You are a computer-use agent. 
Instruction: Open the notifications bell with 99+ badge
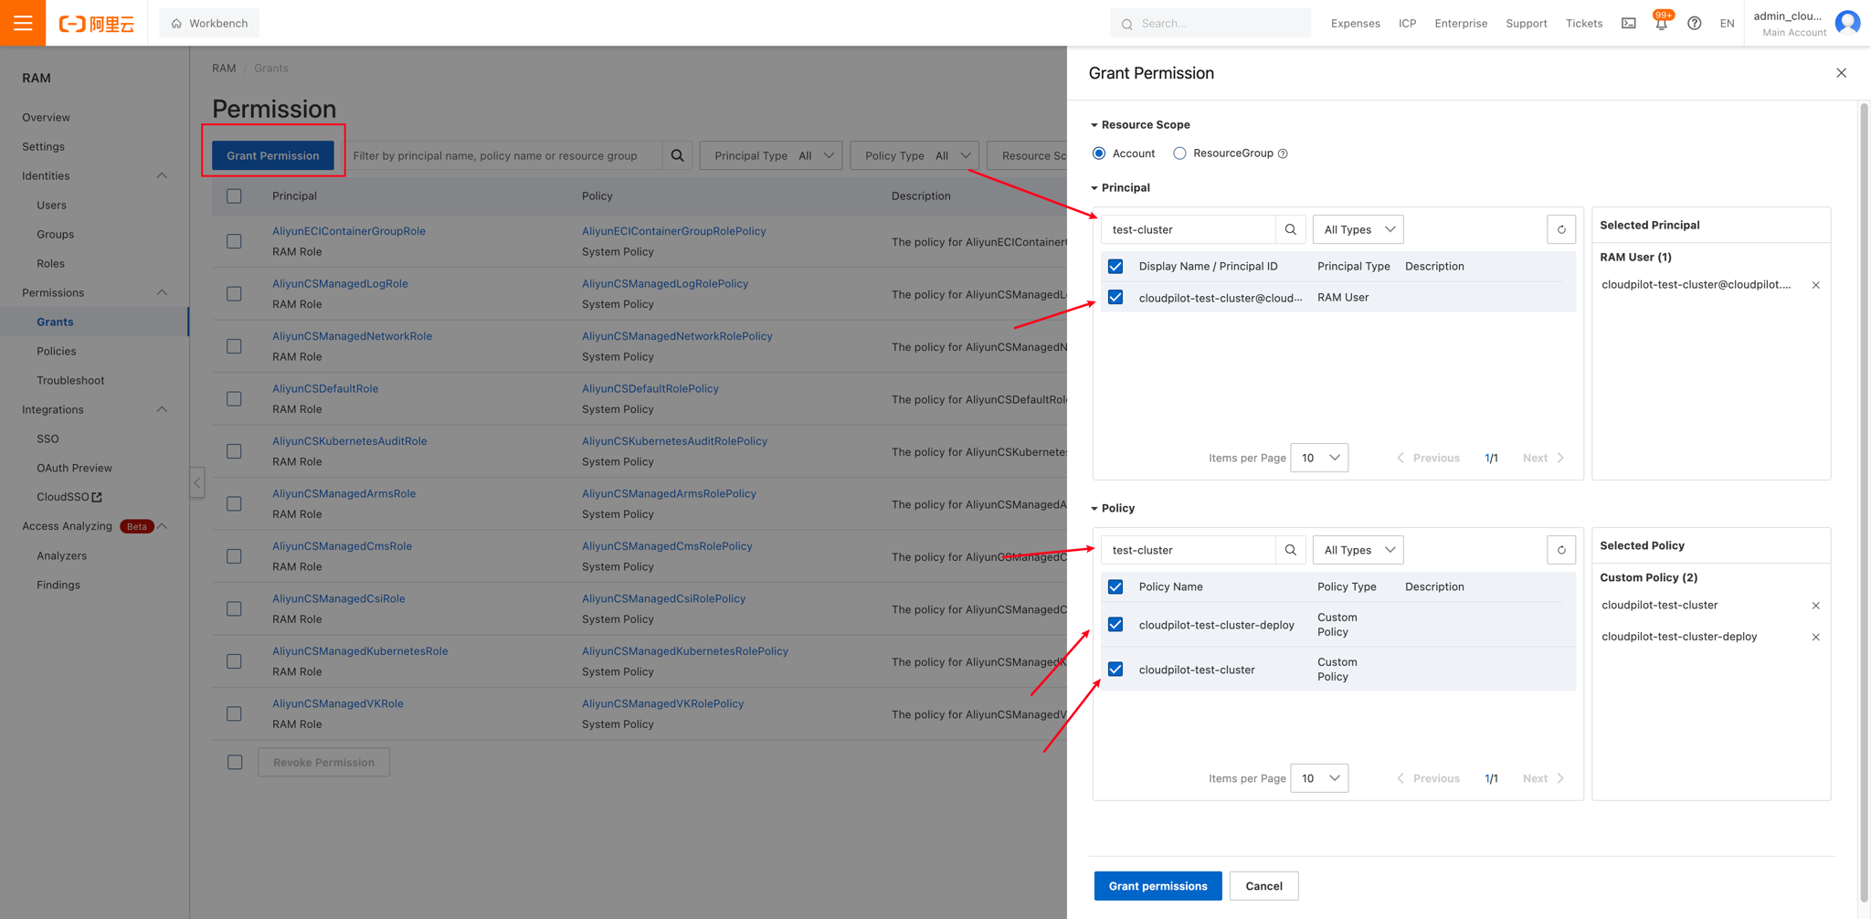pyautogui.click(x=1661, y=23)
